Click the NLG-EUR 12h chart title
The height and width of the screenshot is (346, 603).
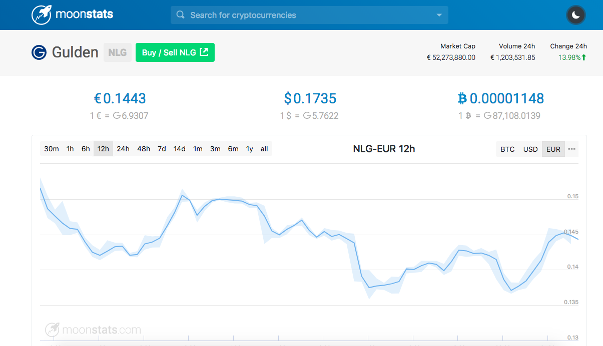click(x=384, y=149)
